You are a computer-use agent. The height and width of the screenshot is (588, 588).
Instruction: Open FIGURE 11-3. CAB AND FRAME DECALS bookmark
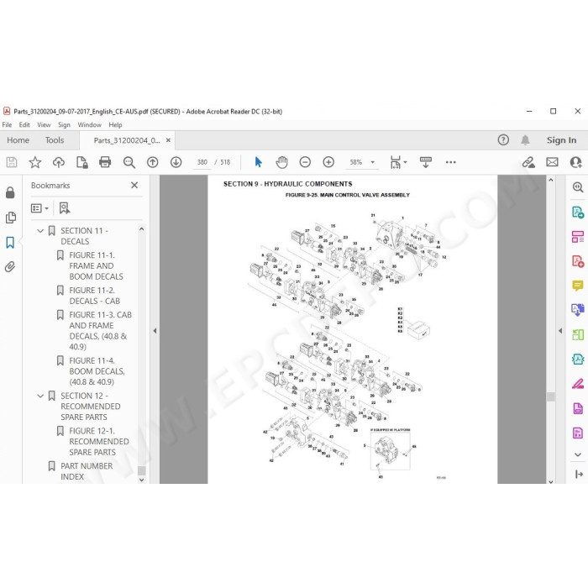(x=101, y=331)
